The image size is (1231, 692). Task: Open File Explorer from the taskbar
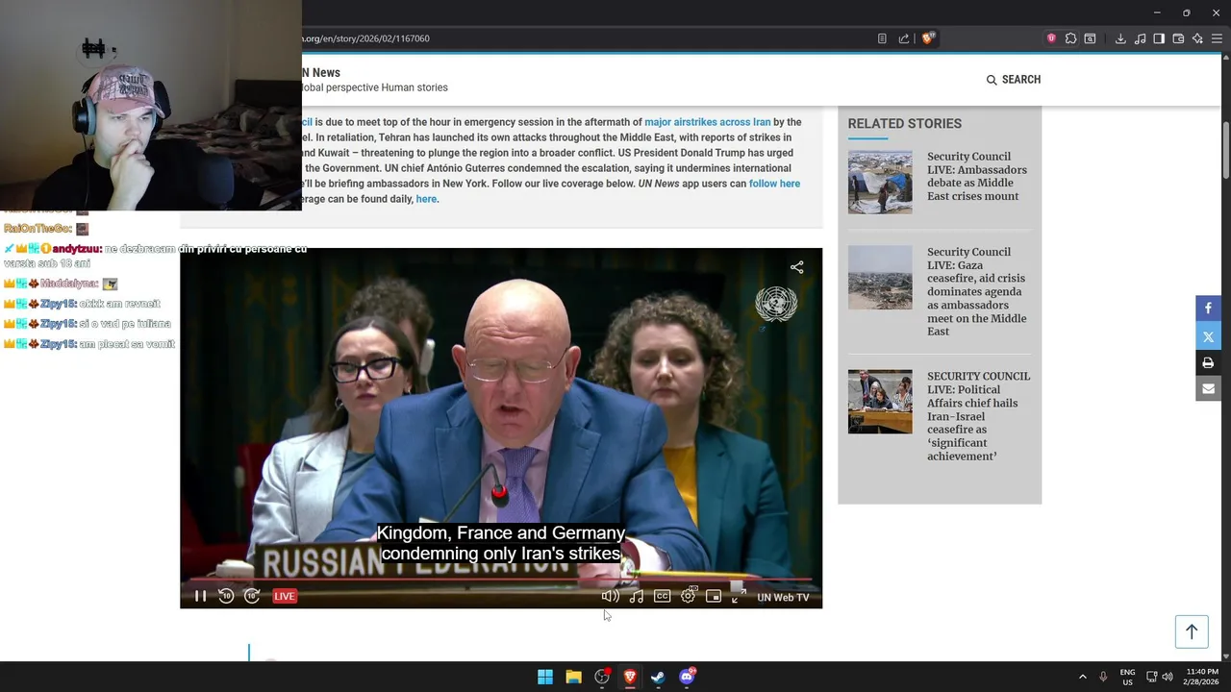point(573,677)
